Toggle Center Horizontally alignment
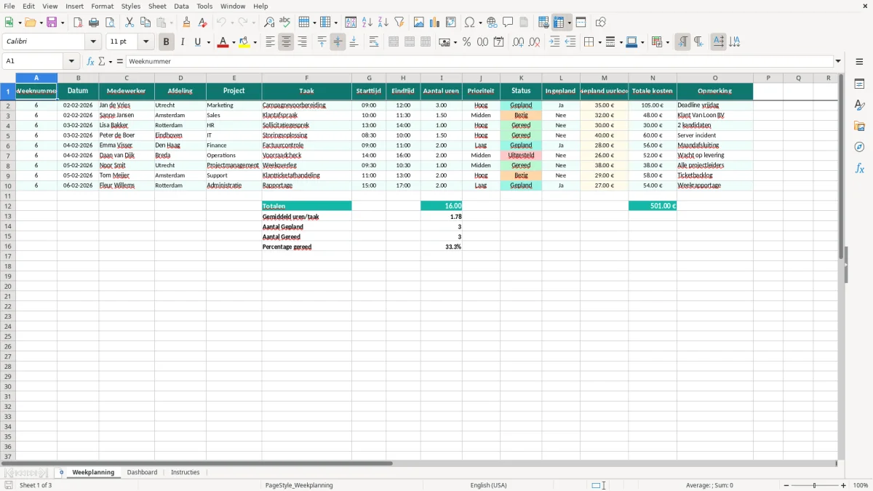Viewport: 873px width, 491px height. 286,42
